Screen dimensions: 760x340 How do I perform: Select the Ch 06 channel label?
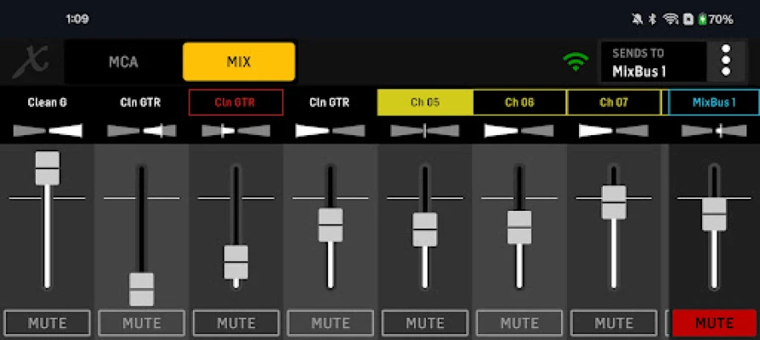click(x=519, y=103)
